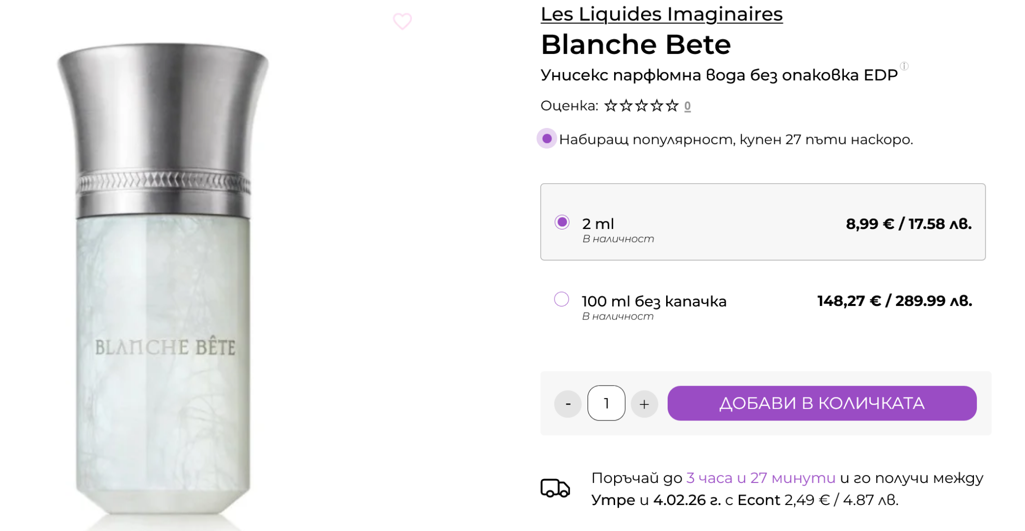Click the Blanche Bête bottle image
Screen dimensions: 1025x531
coord(163,280)
